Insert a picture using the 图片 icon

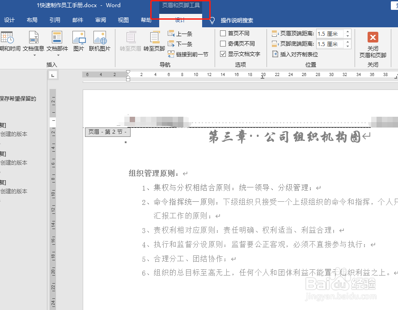(x=80, y=40)
